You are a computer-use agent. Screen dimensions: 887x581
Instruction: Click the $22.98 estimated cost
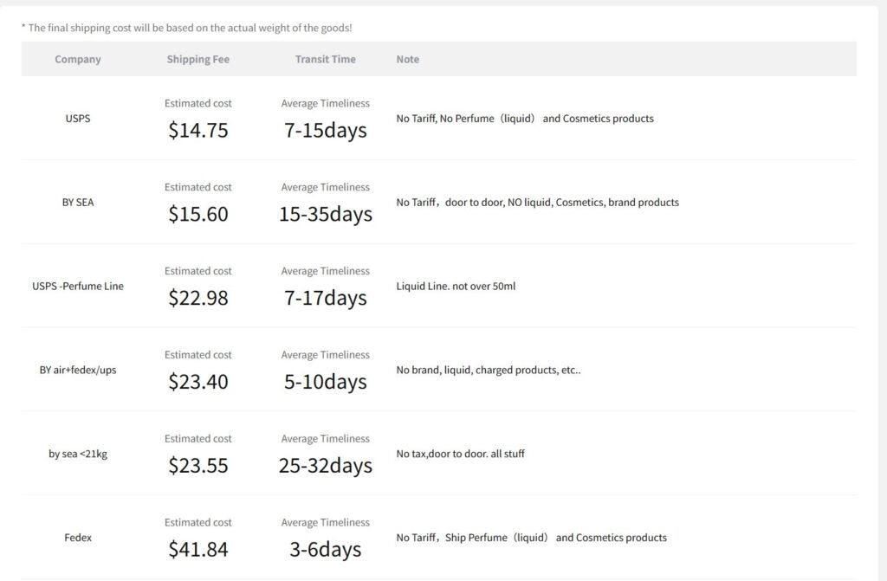coord(198,299)
